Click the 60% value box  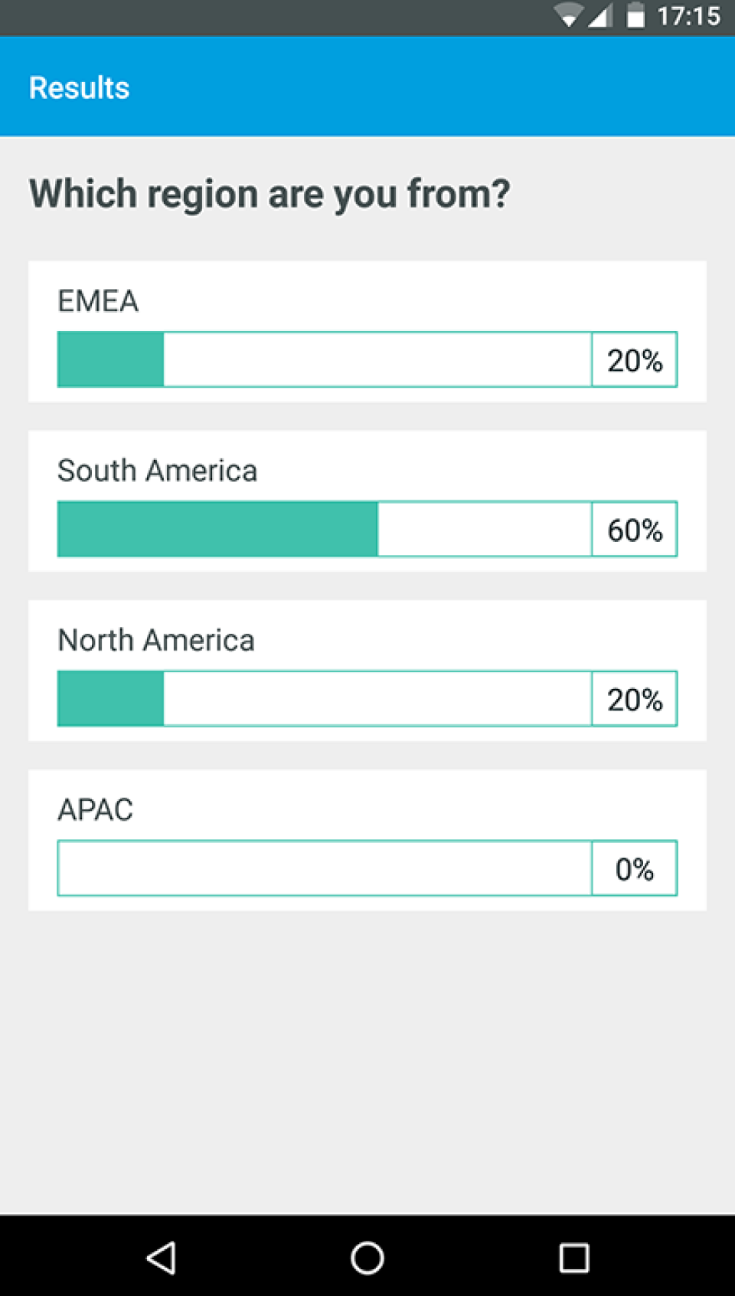click(635, 530)
